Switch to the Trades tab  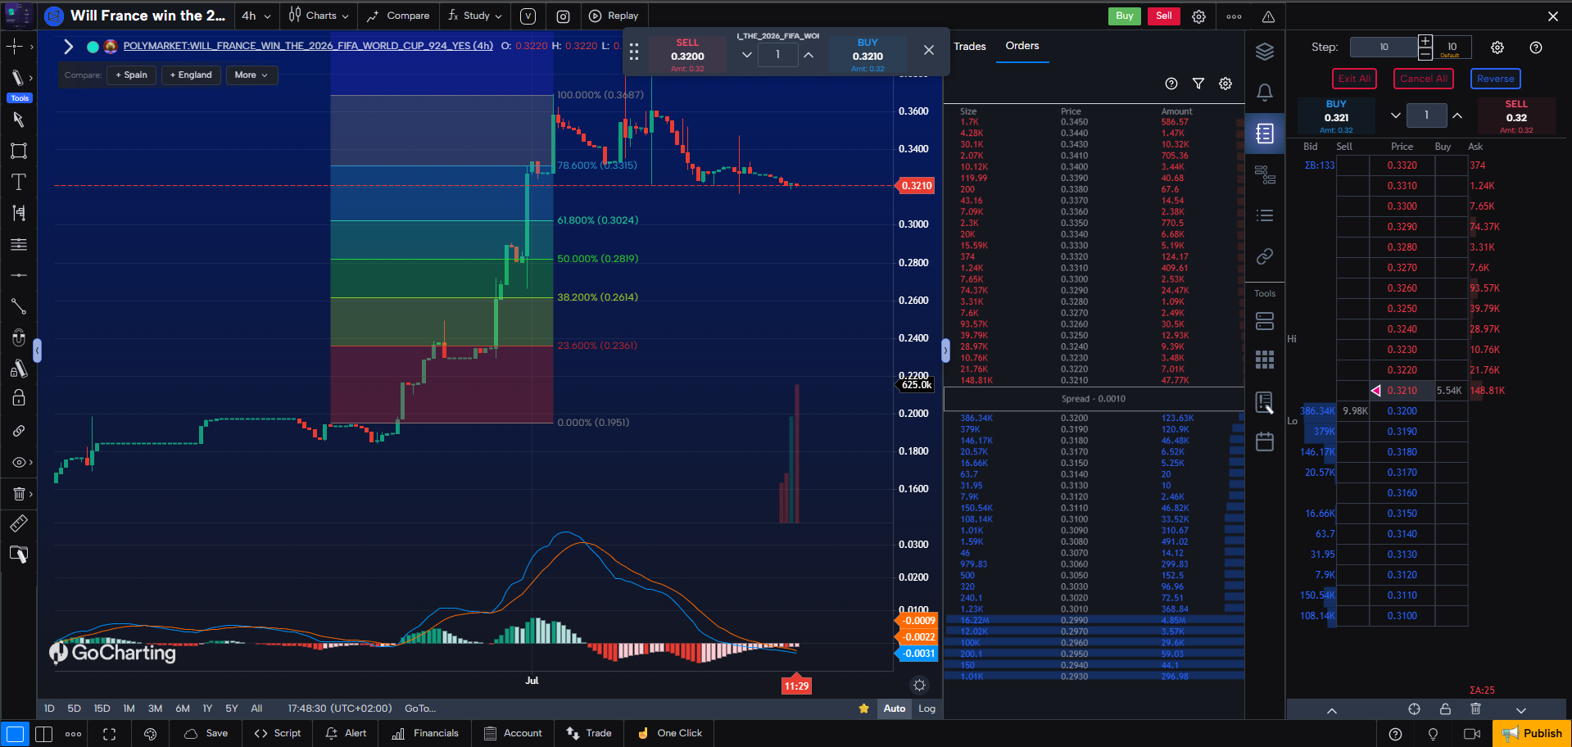point(970,46)
